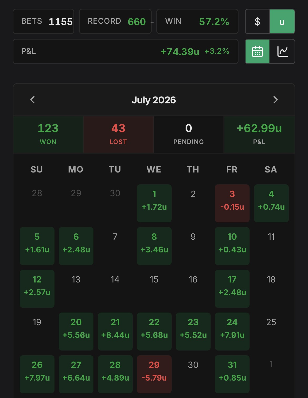Open July 3 losing day -0.15u
Image resolution: width=308 pixels, height=398 pixels.
pyautogui.click(x=232, y=203)
